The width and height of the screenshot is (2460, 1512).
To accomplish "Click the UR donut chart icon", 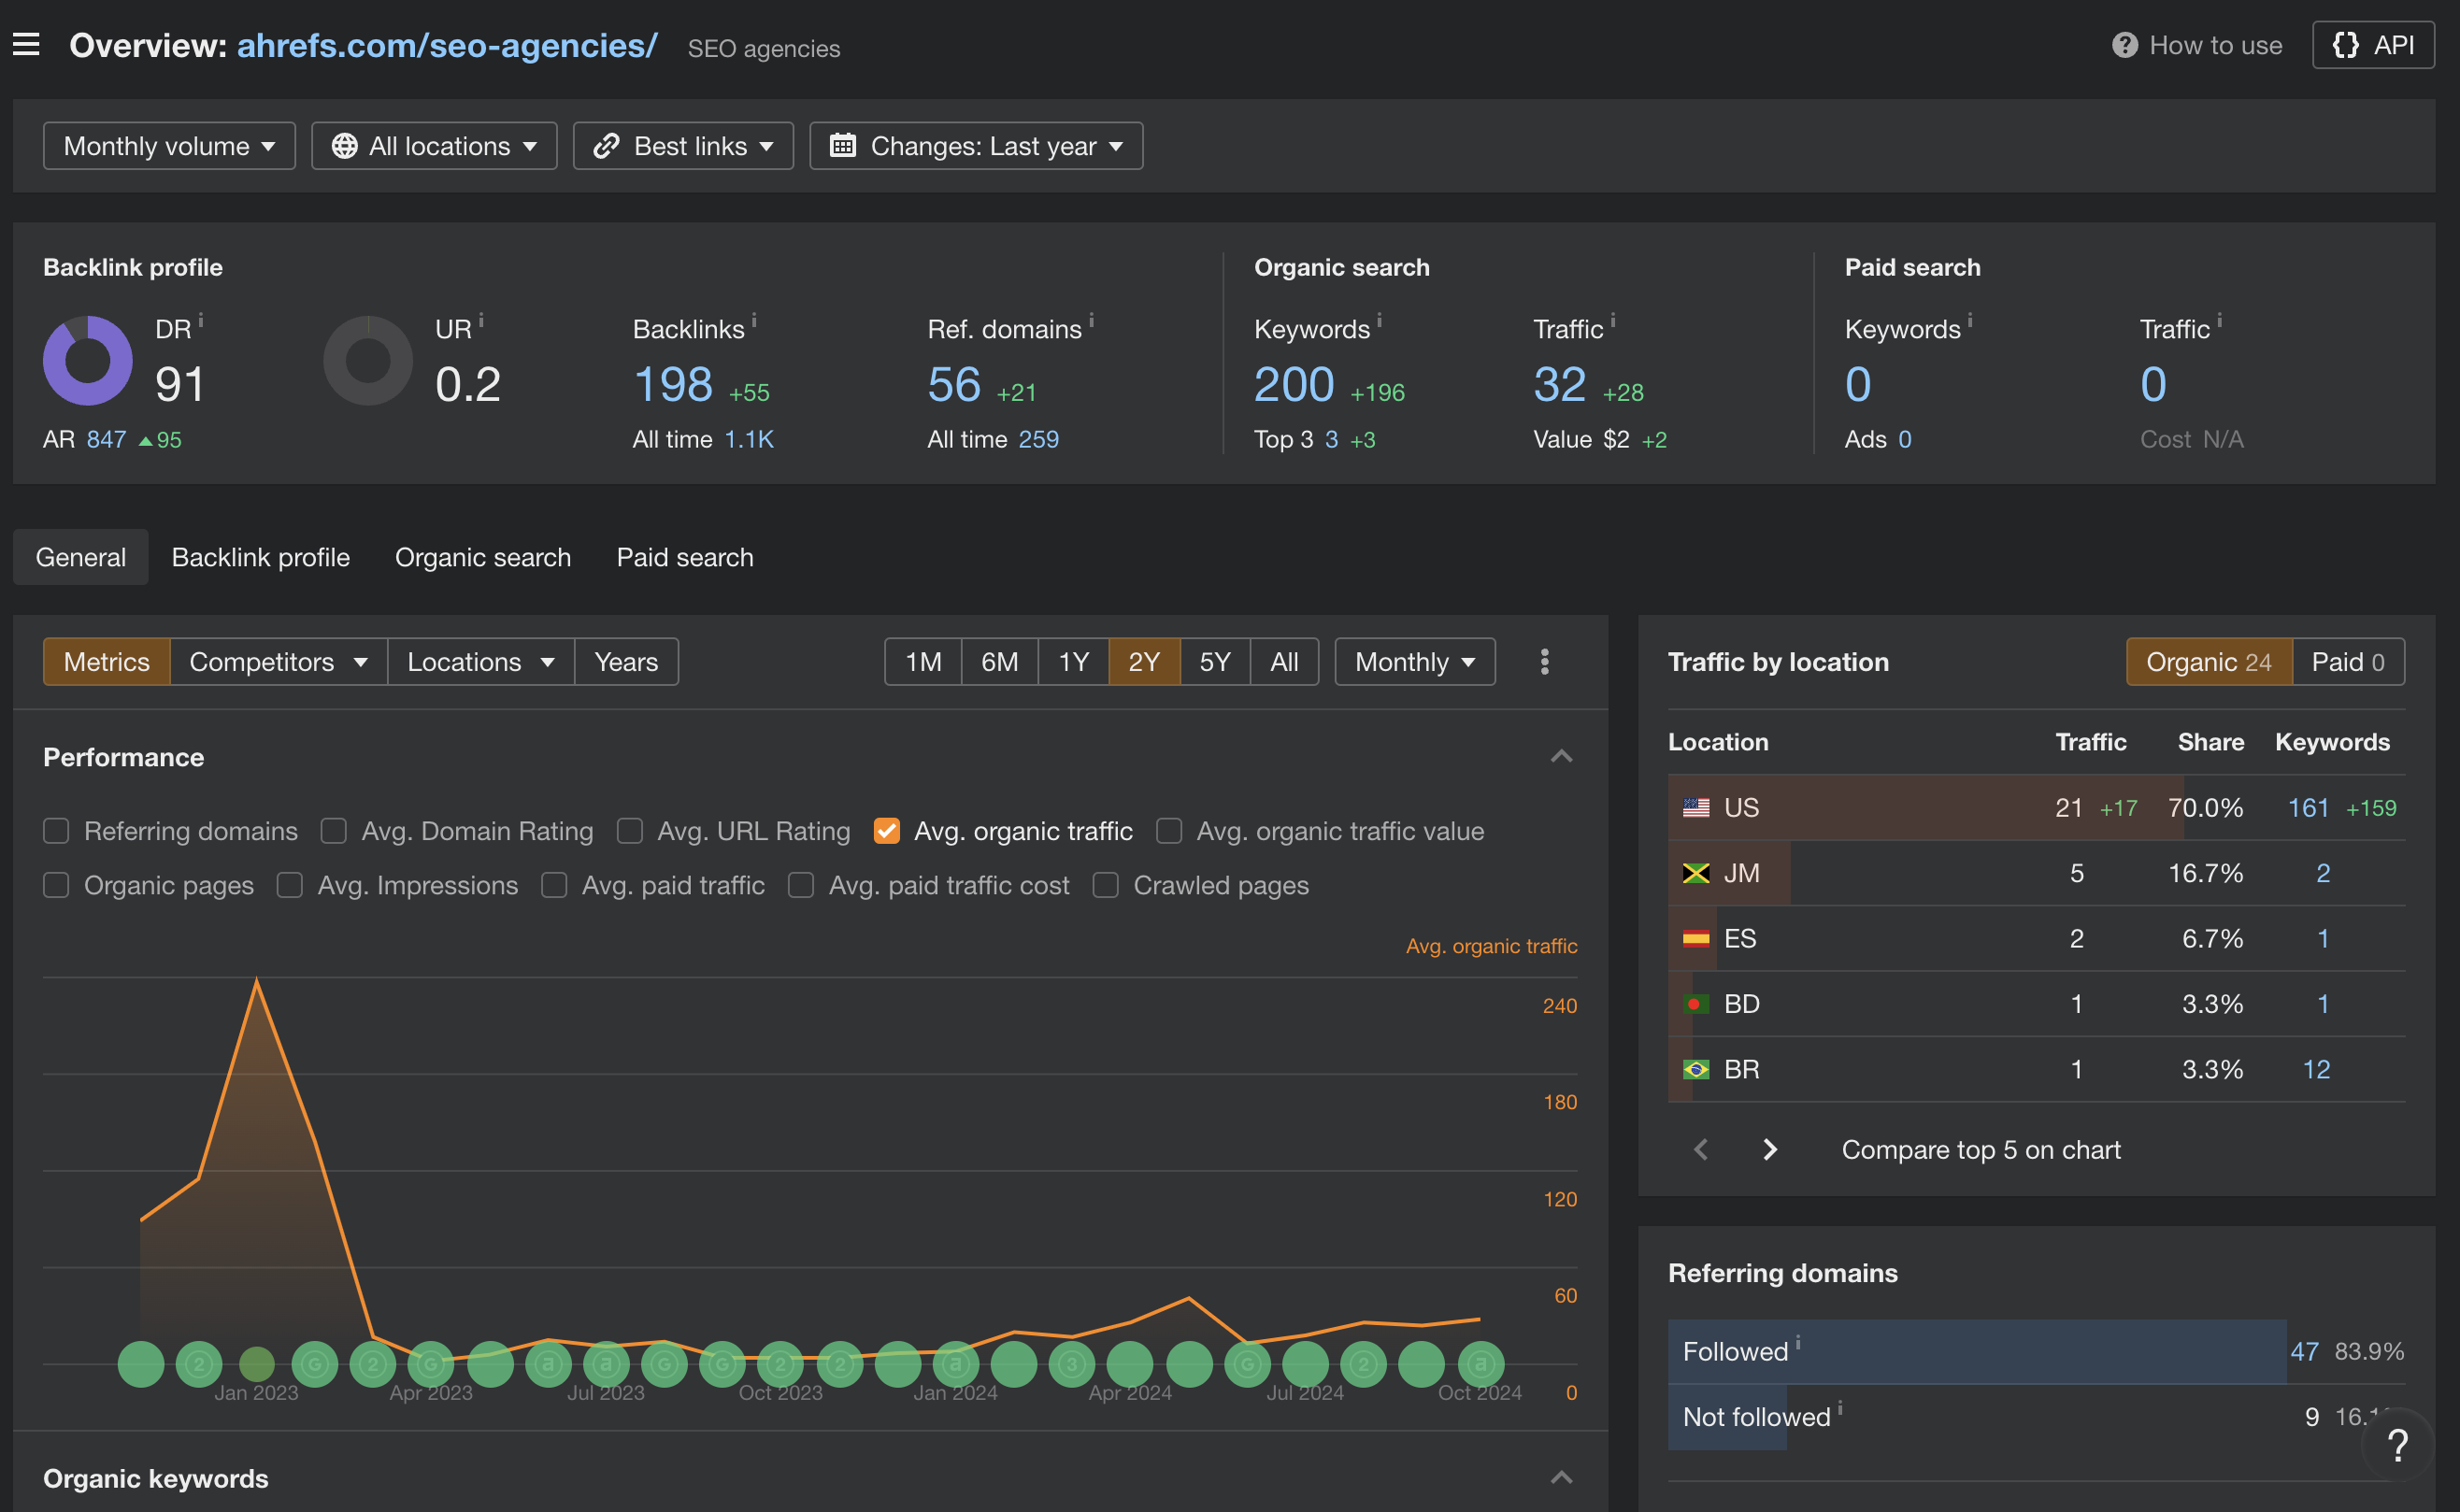I will pos(368,361).
